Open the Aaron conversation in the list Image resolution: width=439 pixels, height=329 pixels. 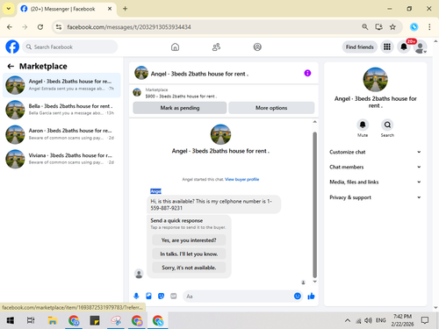click(x=61, y=134)
